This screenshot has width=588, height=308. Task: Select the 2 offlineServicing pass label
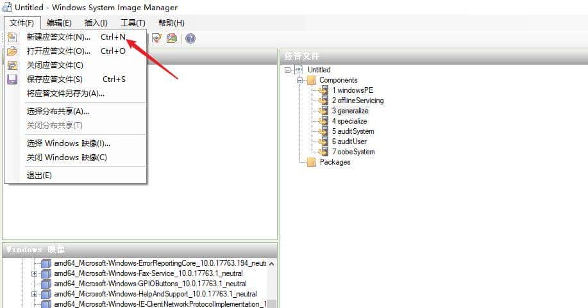tap(358, 101)
